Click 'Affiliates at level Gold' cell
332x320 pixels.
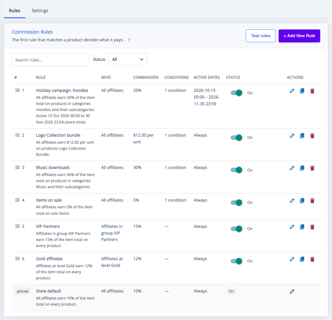point(112,262)
